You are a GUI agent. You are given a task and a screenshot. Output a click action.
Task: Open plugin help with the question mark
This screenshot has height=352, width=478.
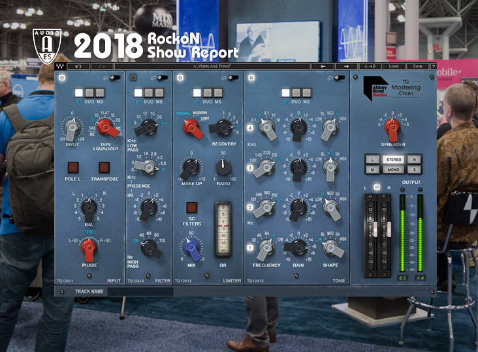pos(433,66)
